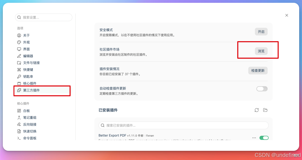Click the 开启 button for 安全模式
This screenshot has height=160, width=302.
(261, 32)
